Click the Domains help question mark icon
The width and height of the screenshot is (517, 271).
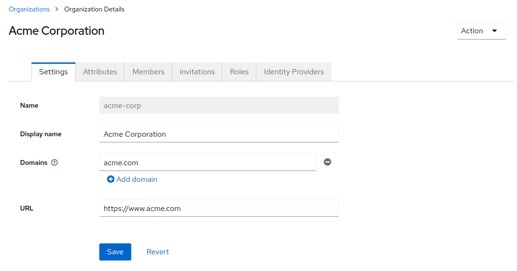point(54,162)
